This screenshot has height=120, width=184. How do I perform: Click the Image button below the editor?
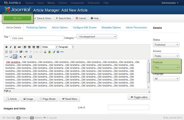(x=28, y=99)
